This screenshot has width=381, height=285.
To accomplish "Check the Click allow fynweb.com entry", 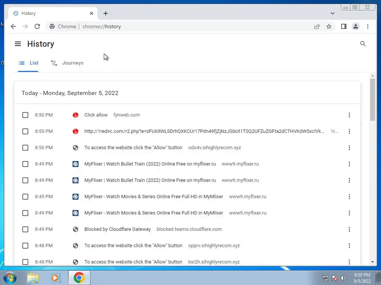I will pos(25,115).
